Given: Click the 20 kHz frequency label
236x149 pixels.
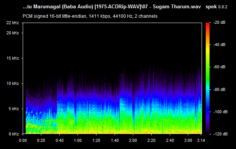Looking at the screenshot, I should click(12, 33).
